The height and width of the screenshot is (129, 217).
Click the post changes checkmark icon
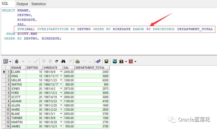point(36,61)
